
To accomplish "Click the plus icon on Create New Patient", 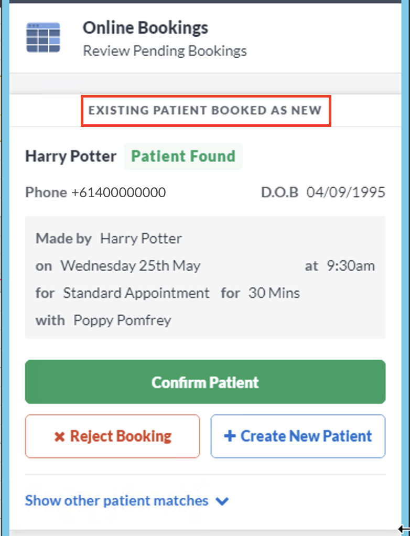I will [230, 436].
